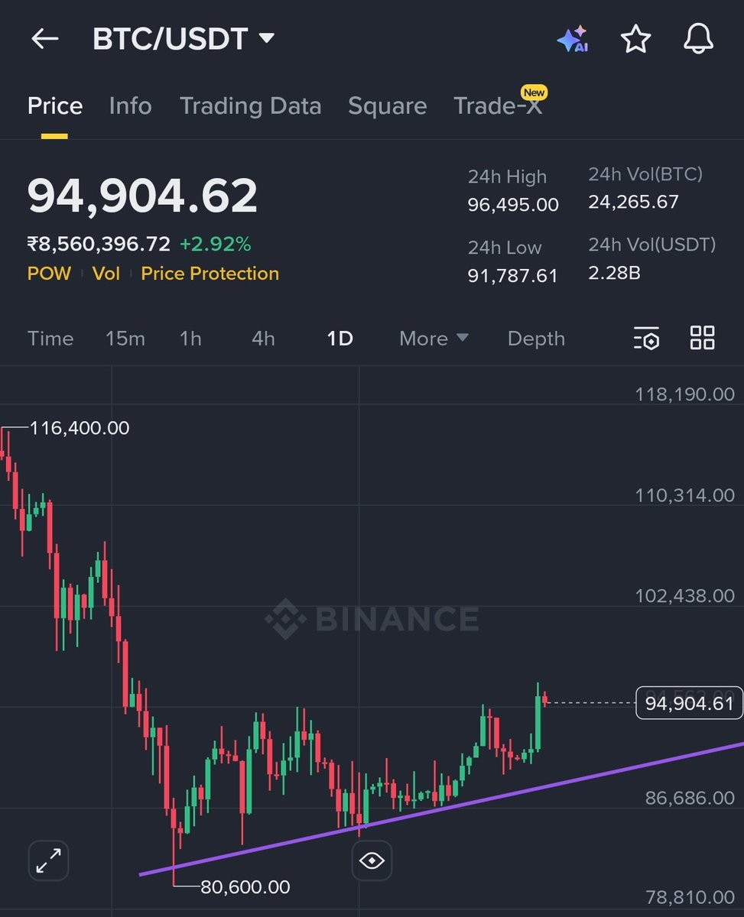Select the 1D timeframe
This screenshot has width=744, height=917.
coord(340,338)
